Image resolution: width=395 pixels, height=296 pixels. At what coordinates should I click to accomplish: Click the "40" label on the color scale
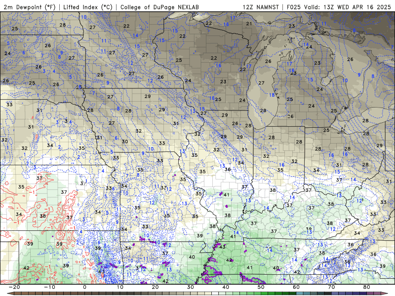coord(226,287)
